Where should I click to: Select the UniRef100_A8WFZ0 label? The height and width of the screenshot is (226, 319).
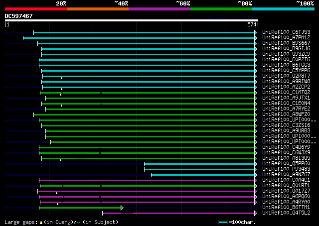pyautogui.click(x=286, y=114)
